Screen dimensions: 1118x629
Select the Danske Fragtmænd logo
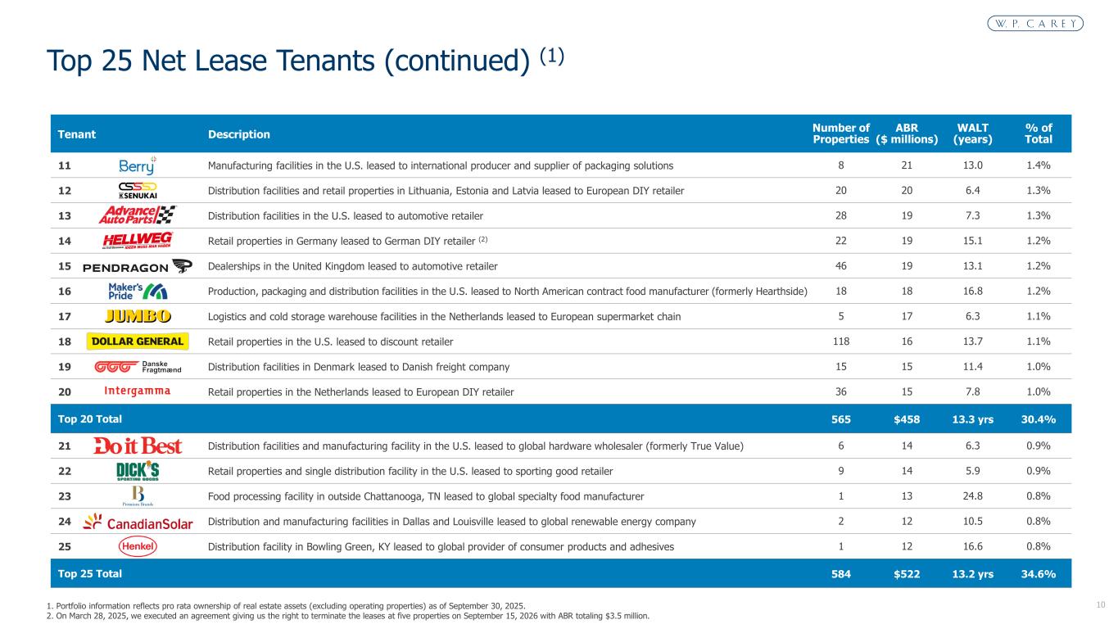tap(137, 367)
